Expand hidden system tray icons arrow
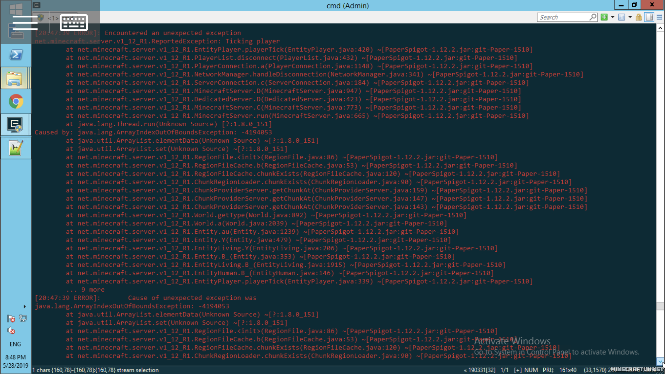This screenshot has height=374, width=665. coord(25,307)
